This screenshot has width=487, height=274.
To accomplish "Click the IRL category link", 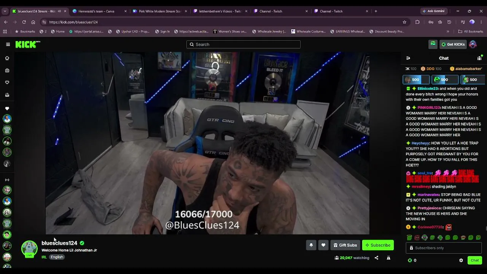I will (x=44, y=257).
